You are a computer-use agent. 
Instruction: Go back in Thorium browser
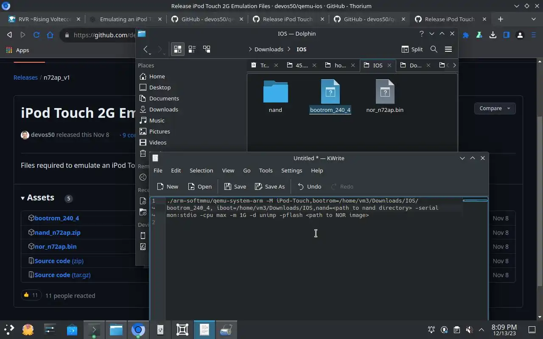coord(9,35)
